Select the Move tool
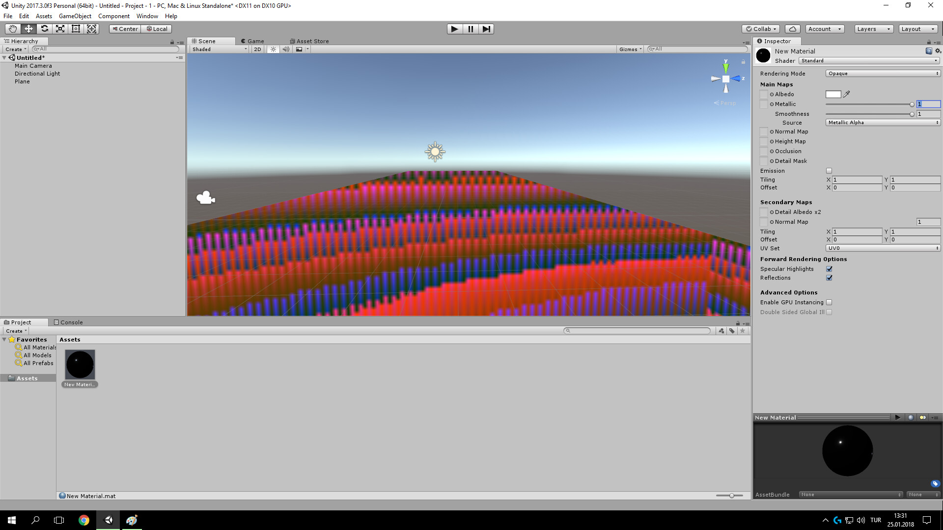This screenshot has width=943, height=530. (28, 29)
